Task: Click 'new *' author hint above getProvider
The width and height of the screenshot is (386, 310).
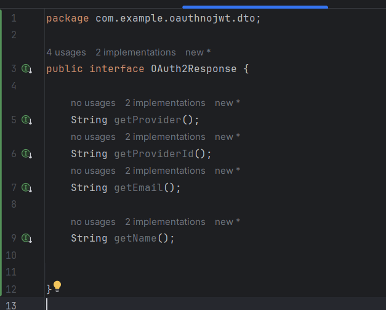Action: pos(227,103)
